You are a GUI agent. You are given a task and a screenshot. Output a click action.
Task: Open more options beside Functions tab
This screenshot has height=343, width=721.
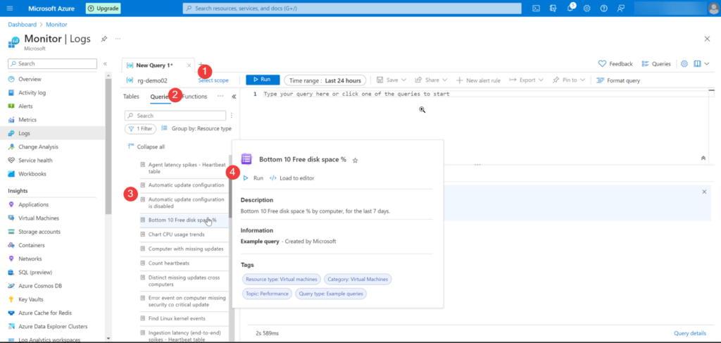220,96
